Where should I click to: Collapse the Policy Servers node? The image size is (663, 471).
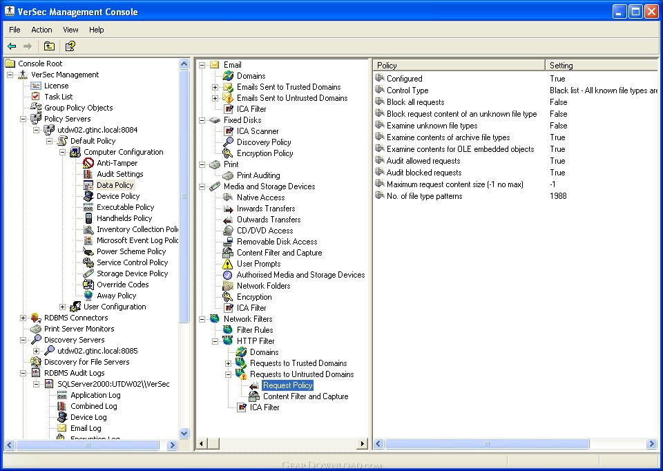click(x=23, y=119)
